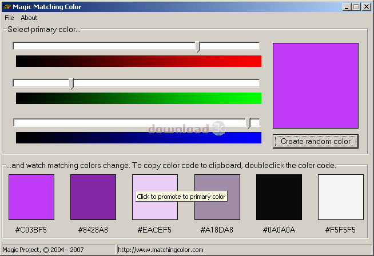The image size is (374, 256).
Task: Click the green gradient bar
Action: [x=138, y=98]
